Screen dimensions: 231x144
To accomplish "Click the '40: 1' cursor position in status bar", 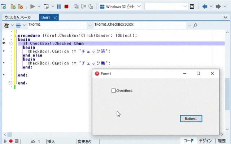I will pyautogui.click(x=35, y=141).
